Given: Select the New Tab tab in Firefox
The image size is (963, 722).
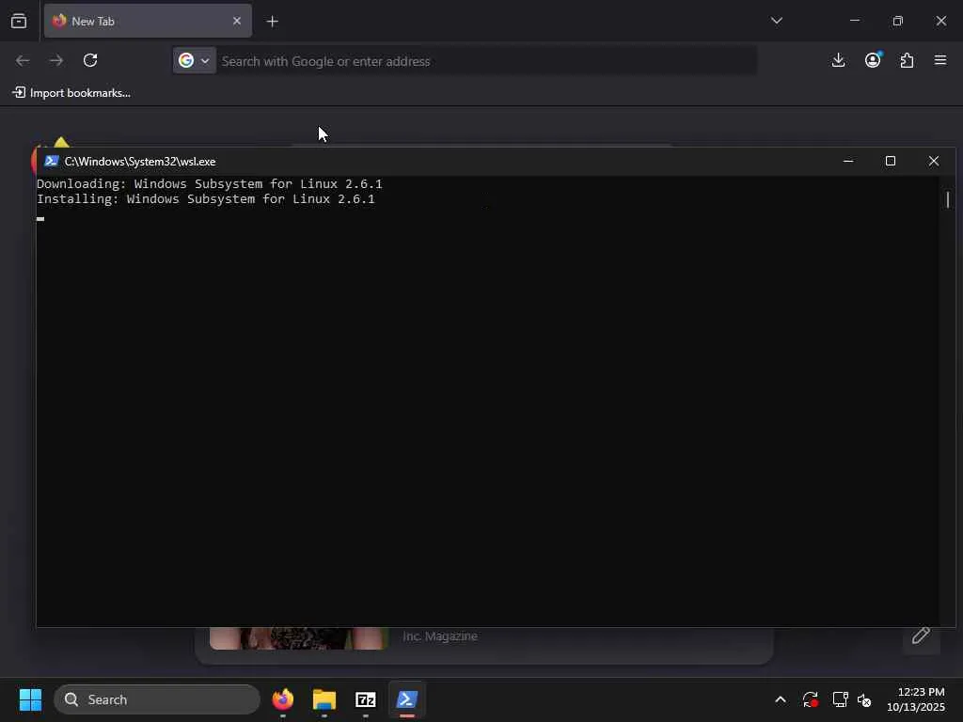Looking at the screenshot, I should coord(148,21).
